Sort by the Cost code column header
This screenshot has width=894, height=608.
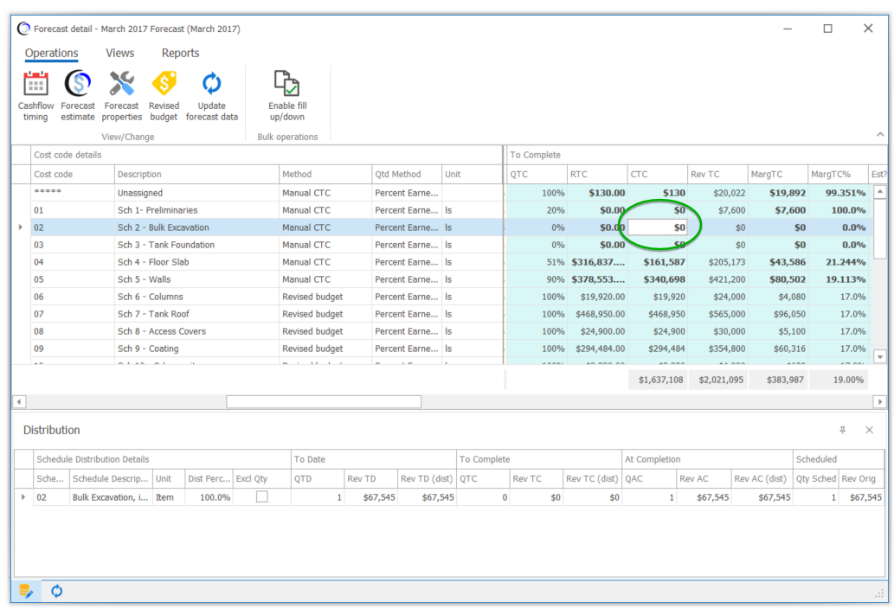[73, 175]
